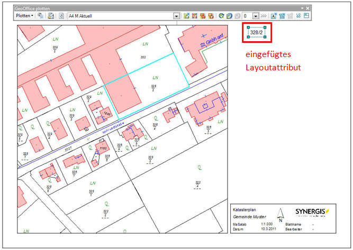Click the first green circular arrow refresh icon

221,16
